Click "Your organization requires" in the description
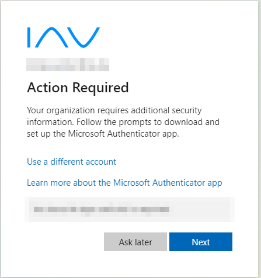261x278 pixels. point(78,110)
